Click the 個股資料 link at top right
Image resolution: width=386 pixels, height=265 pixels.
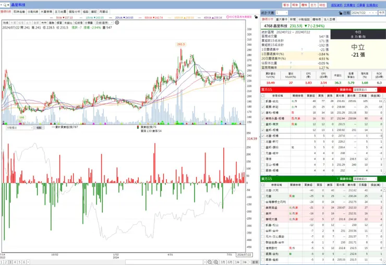point(336,5)
